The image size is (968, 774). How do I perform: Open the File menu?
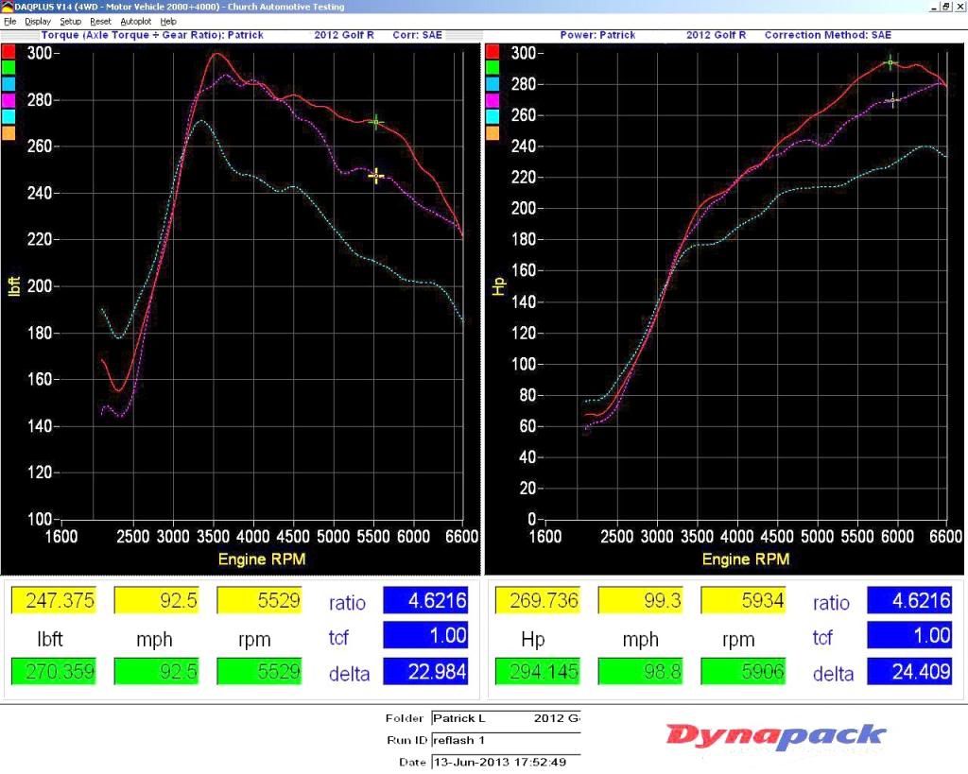(x=9, y=22)
